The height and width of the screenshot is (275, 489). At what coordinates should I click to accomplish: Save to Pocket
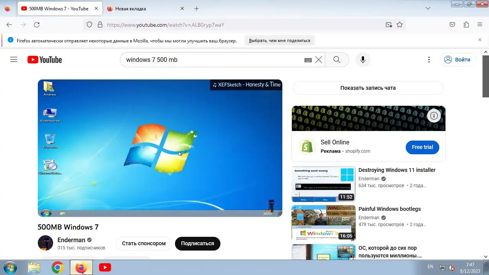coord(452,25)
